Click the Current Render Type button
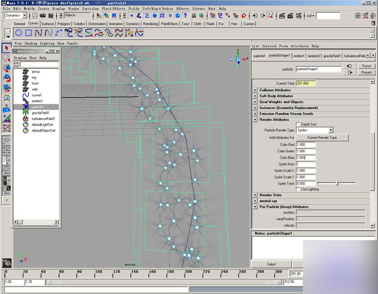The width and height of the screenshot is (378, 294). click(322, 138)
